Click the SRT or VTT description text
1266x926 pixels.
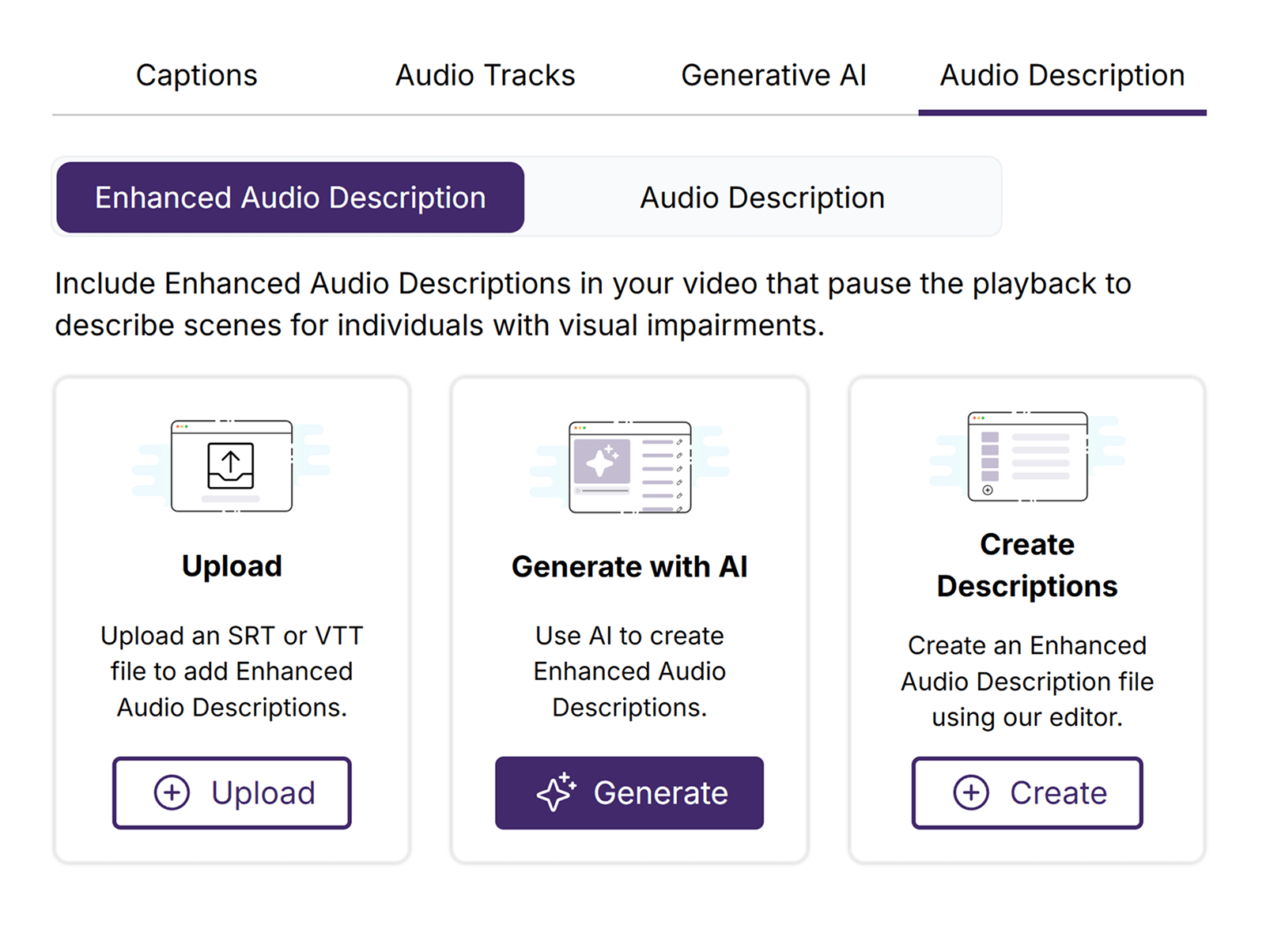pos(232,671)
